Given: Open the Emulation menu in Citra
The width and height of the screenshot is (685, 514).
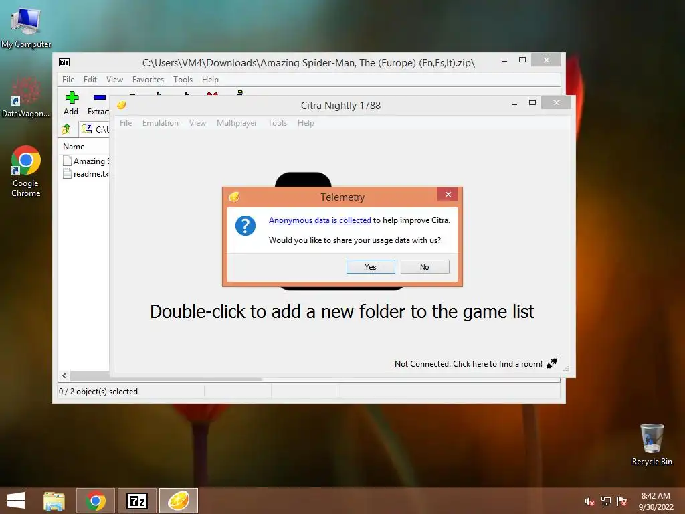Looking at the screenshot, I should 161,123.
